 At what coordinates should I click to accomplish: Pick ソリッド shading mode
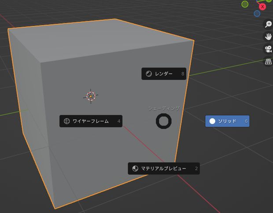(x=227, y=121)
